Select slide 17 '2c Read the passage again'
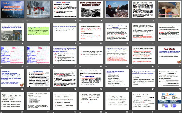This screenshot has width=182, height=113. [65, 55]
